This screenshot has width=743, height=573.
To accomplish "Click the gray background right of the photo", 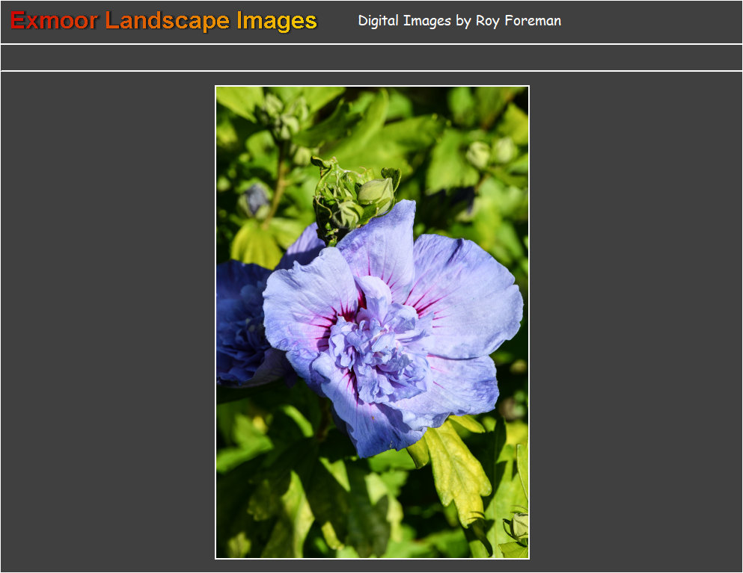I will point(636,321).
